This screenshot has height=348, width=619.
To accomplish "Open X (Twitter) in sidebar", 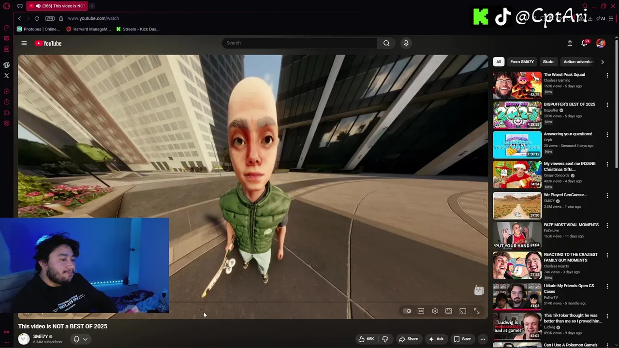I will pos(7,75).
